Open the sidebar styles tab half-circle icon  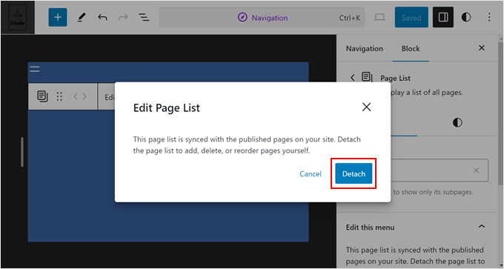(x=457, y=122)
